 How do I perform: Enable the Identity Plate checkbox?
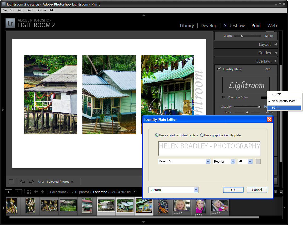pos(219,69)
